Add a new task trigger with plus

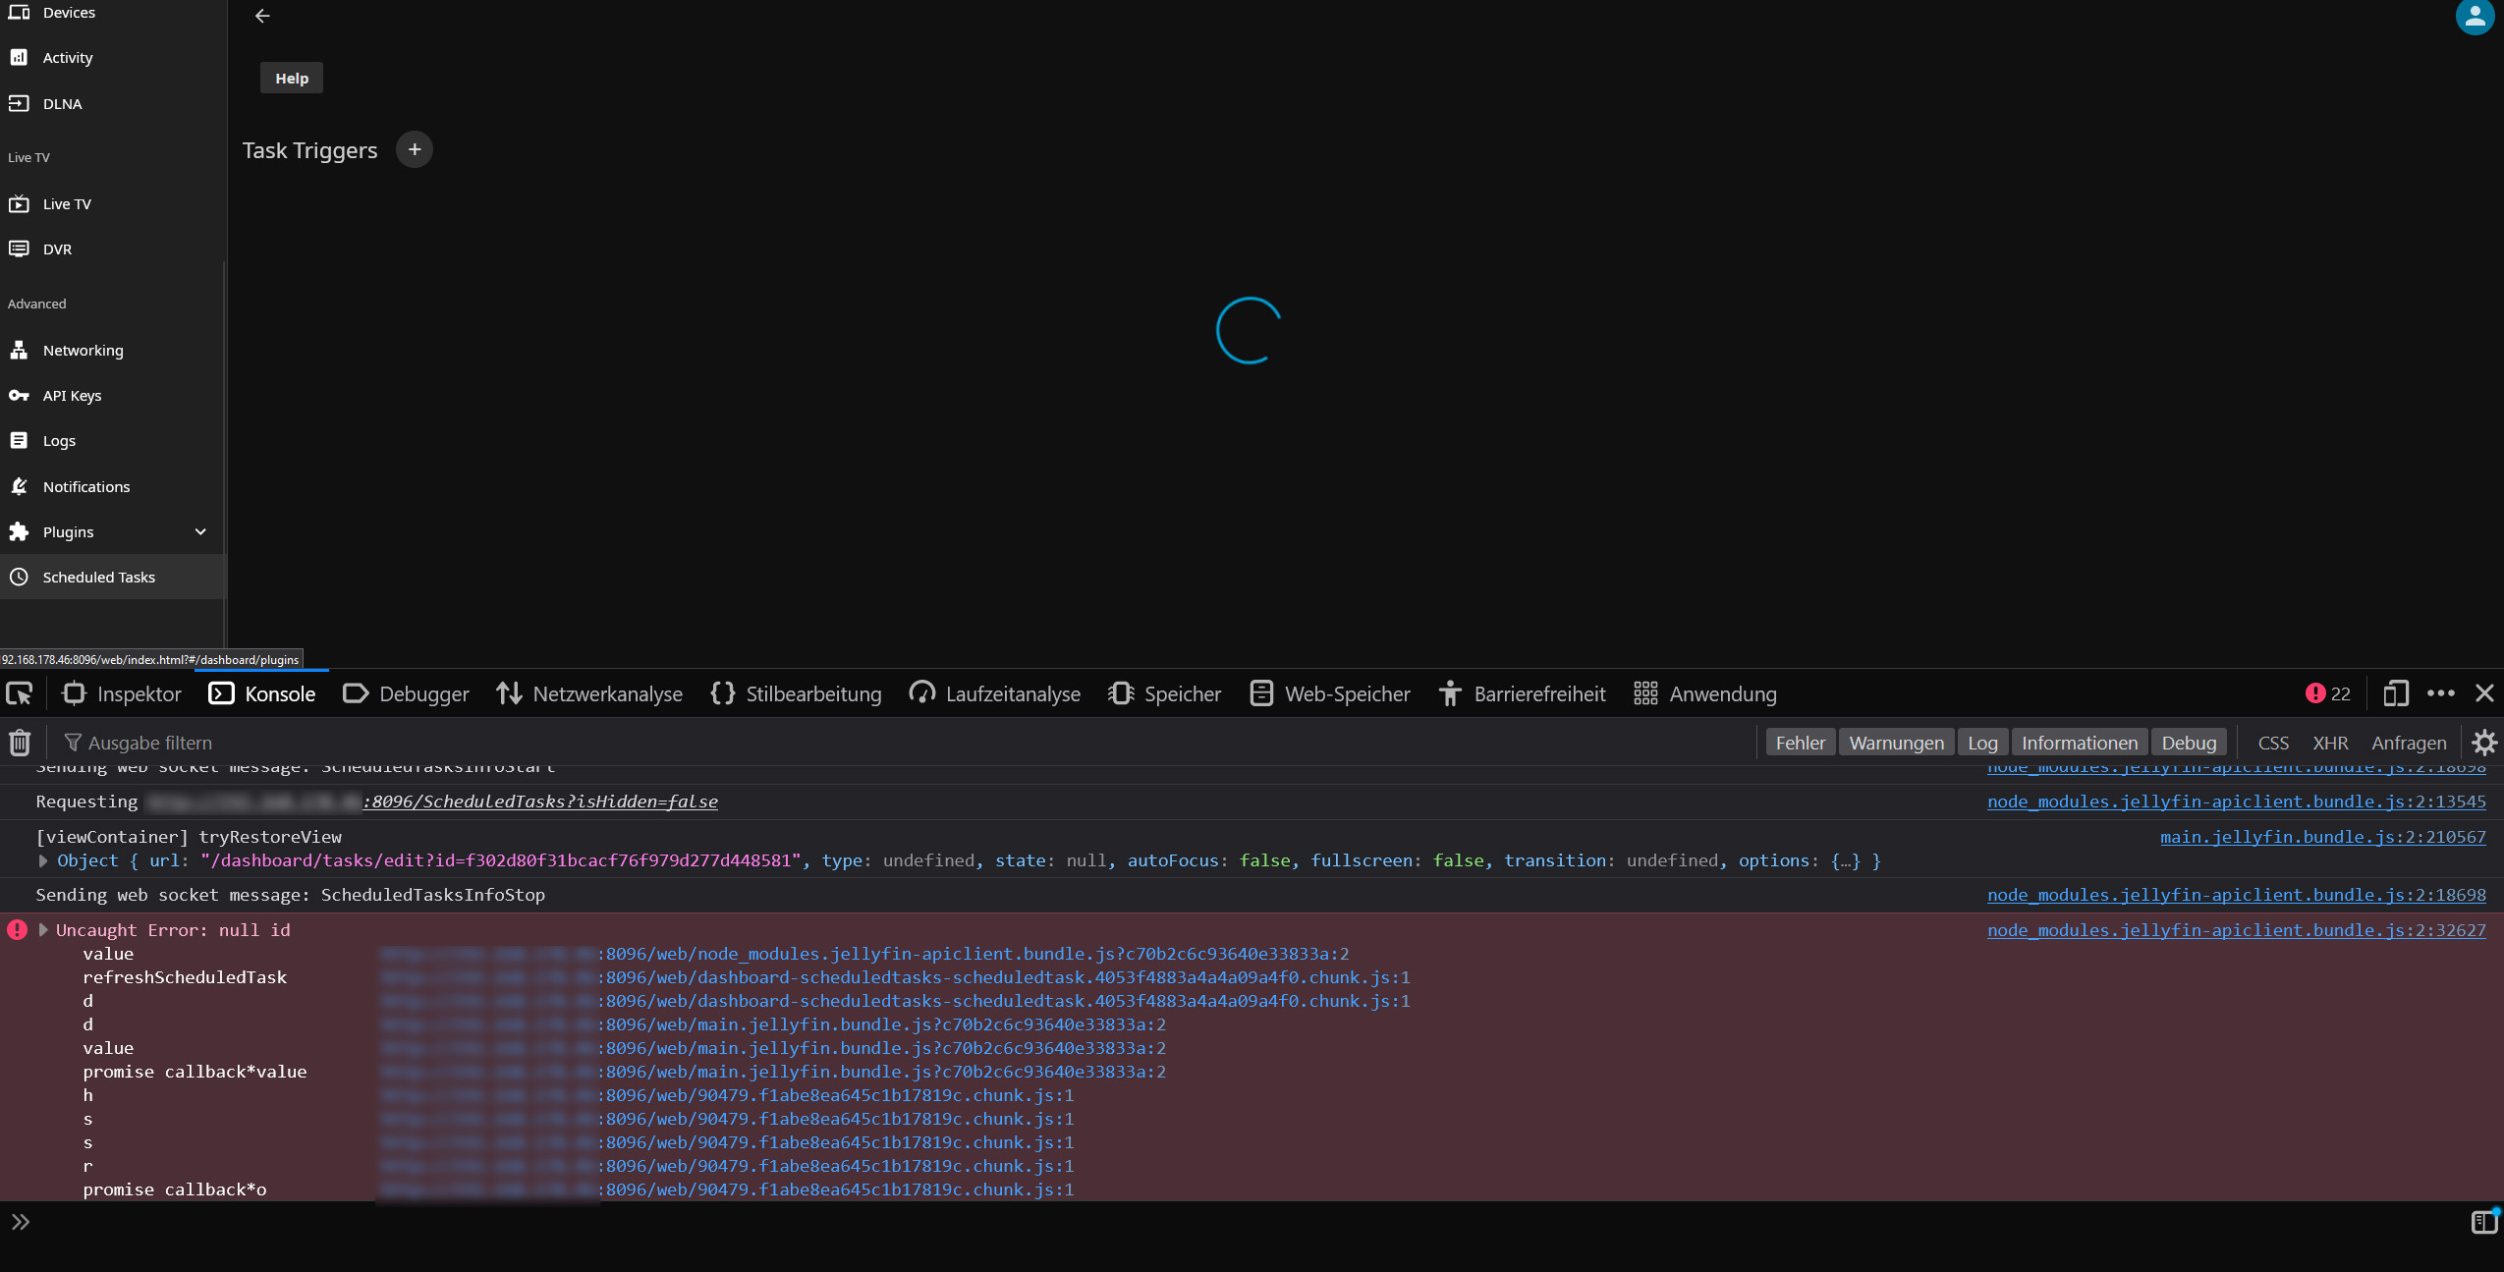click(415, 149)
